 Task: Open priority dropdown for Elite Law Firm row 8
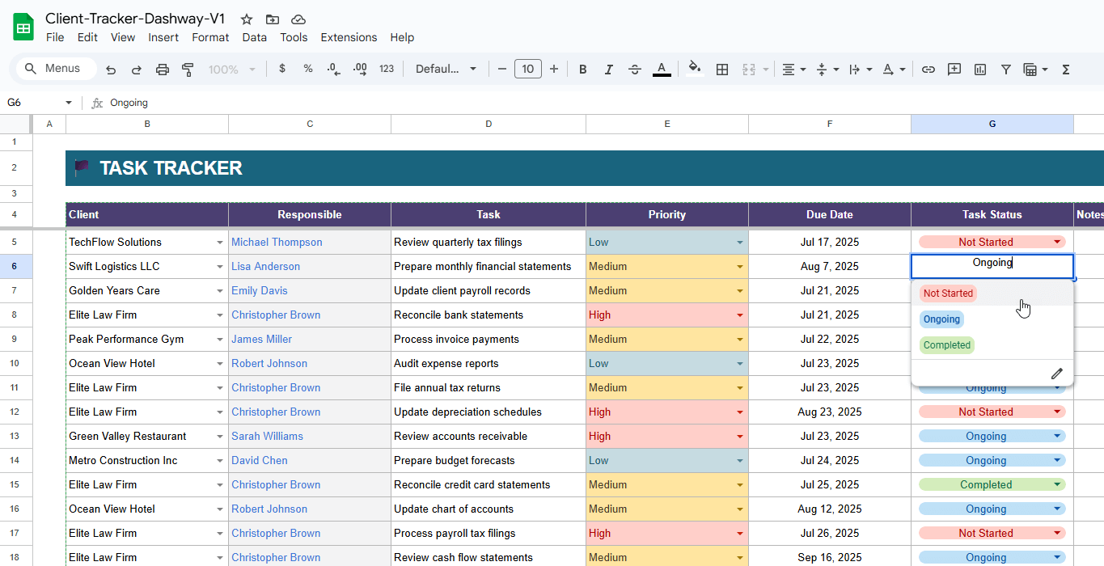click(739, 315)
